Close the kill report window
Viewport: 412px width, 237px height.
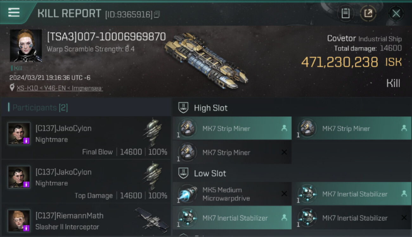coord(396,13)
